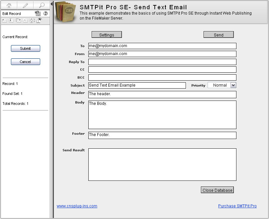Follow the Purchase SMTPit Pro link
Image resolution: width=269 pixels, height=219 pixels.
coord(237,206)
